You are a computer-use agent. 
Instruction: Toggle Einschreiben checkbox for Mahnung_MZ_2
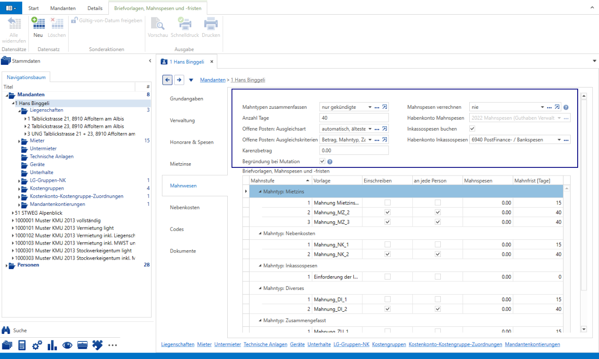click(388, 212)
